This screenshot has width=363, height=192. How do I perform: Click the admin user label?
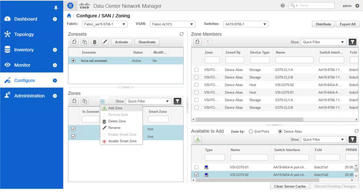347,5
